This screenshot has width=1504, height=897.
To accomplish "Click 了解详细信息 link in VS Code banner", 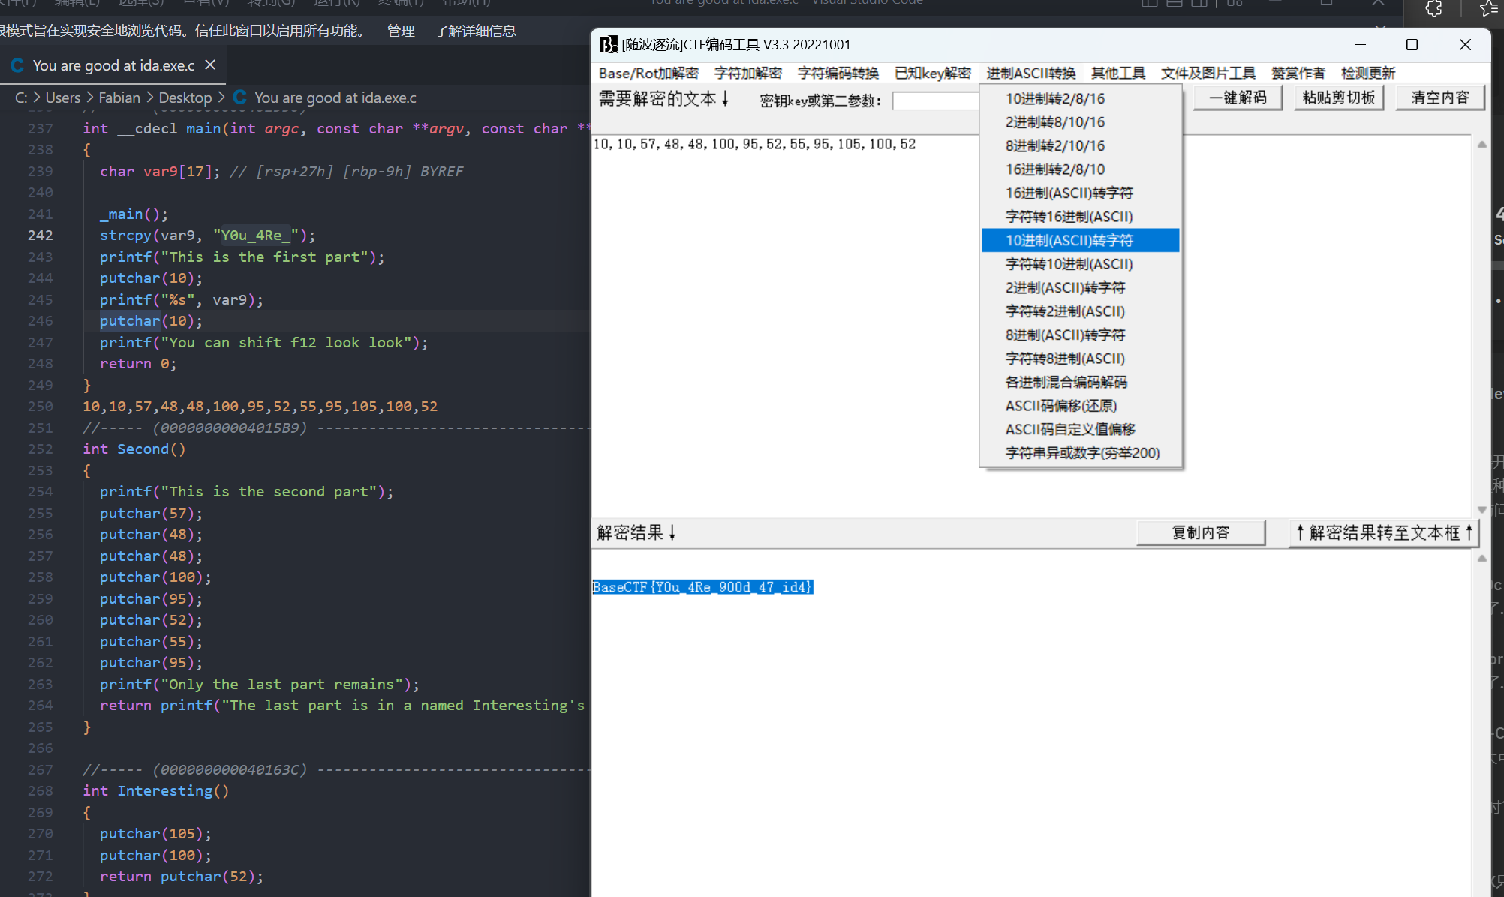I will click(475, 31).
